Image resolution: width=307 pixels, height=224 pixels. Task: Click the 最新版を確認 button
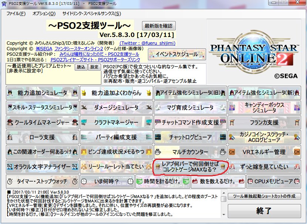point(159,26)
